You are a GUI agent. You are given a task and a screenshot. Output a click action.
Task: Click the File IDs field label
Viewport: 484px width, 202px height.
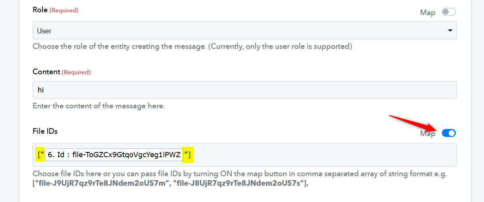pos(45,131)
